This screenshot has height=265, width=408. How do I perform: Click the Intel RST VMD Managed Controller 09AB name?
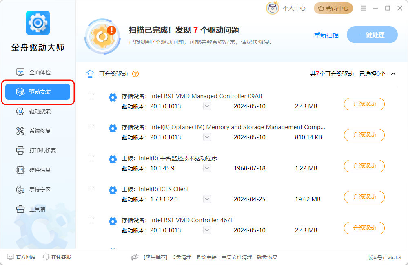[x=206, y=96]
